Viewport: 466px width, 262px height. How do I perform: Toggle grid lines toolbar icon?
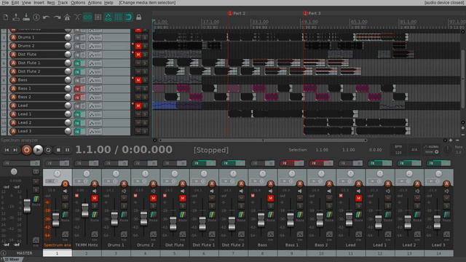tap(118, 17)
